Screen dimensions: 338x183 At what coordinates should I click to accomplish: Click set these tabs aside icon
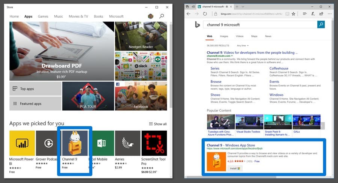coord(193,7)
